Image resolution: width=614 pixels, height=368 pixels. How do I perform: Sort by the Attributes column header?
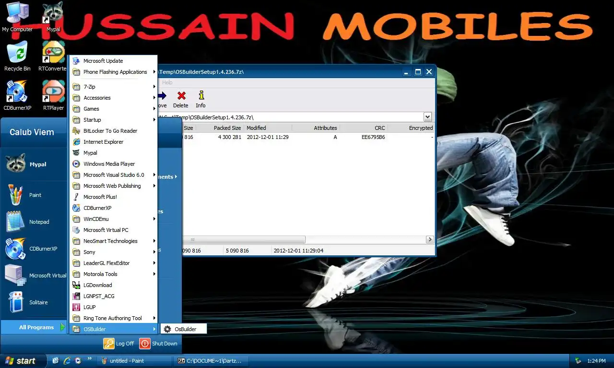coord(316,128)
